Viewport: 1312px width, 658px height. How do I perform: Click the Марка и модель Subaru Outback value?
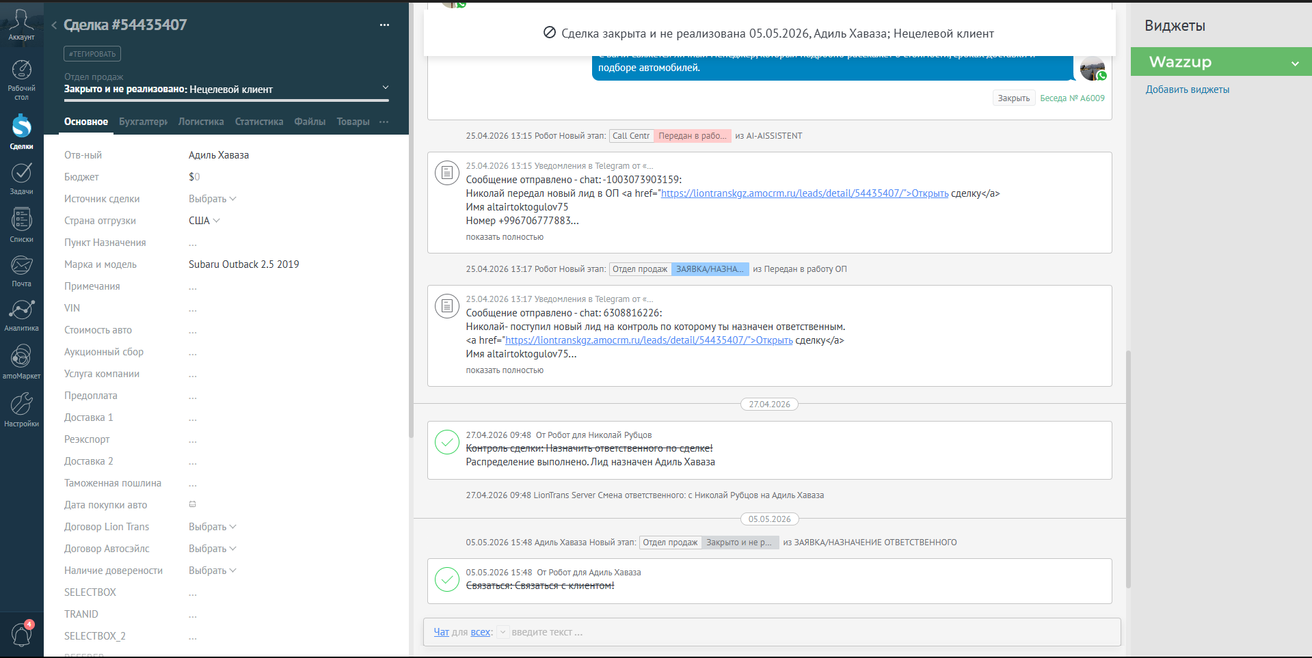tap(244, 264)
